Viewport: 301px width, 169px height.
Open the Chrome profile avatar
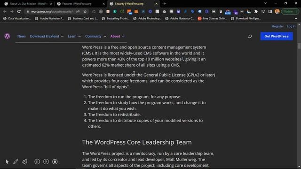point(277,11)
